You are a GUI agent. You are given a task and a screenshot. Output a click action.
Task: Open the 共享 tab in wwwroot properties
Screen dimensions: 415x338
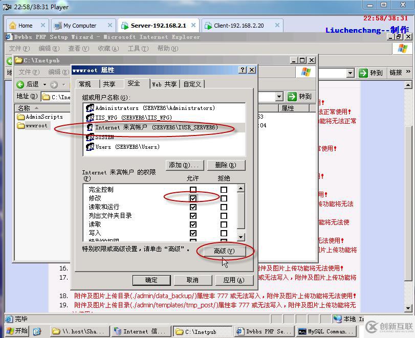(110, 84)
